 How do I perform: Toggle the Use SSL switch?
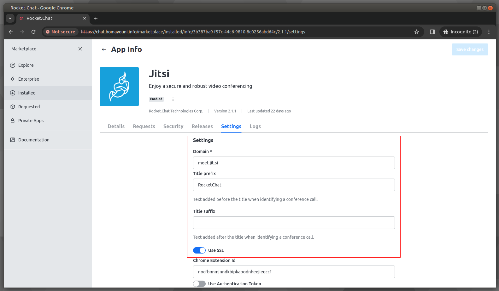pos(199,250)
